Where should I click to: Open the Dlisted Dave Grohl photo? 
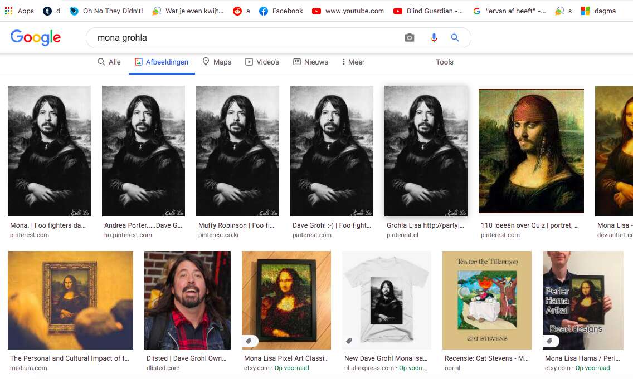coord(187,300)
